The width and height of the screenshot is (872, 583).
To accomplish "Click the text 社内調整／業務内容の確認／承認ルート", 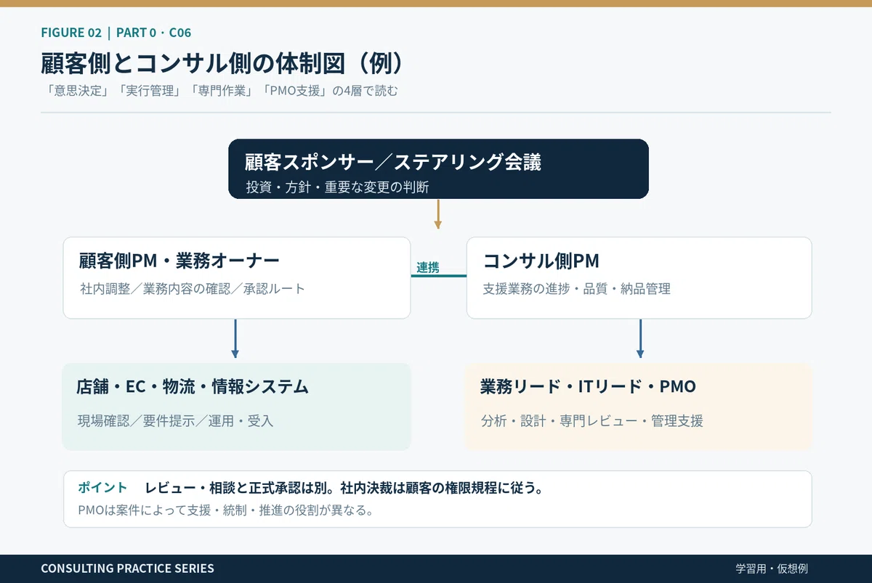I will coord(193,288).
